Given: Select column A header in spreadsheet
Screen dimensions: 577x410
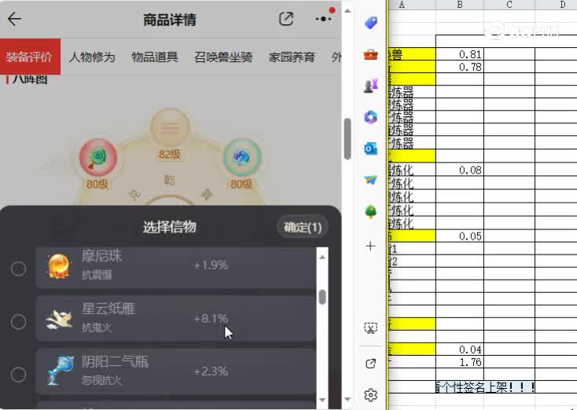Looking at the screenshot, I should pyautogui.click(x=412, y=5).
